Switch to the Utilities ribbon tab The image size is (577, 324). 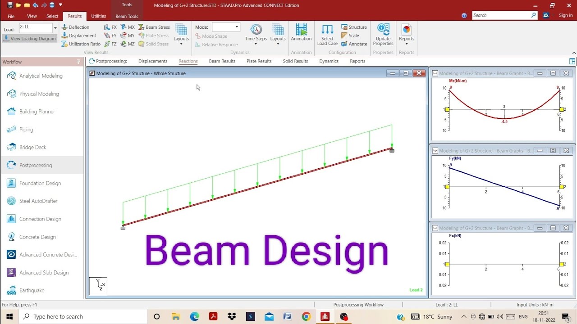[x=99, y=16]
